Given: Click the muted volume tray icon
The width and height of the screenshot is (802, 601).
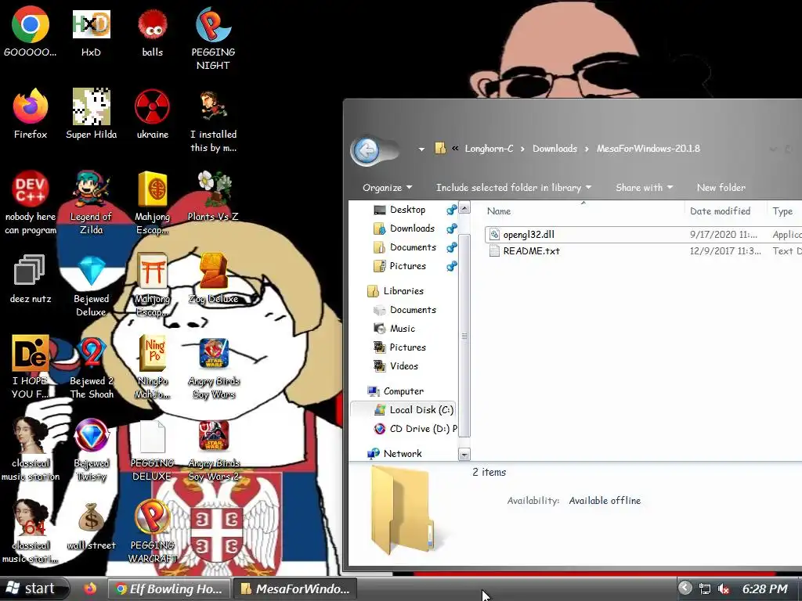Looking at the screenshot, I should 723,588.
